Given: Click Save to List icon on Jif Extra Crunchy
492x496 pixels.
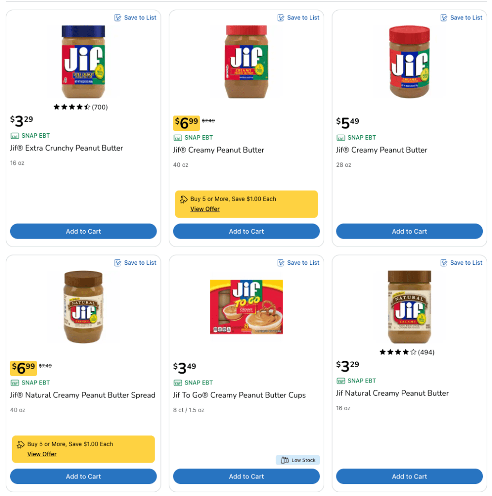Looking at the screenshot, I should click(118, 18).
